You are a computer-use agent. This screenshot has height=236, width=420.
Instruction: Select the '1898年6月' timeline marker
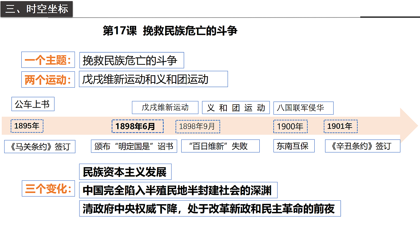coord(138,126)
